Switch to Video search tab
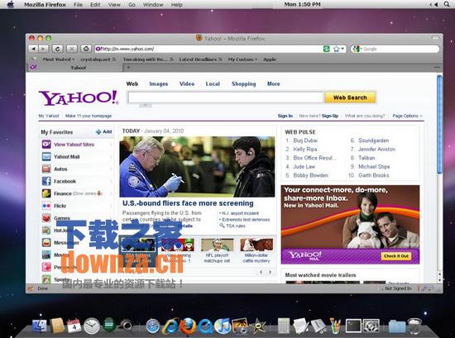455x338 pixels. click(x=187, y=83)
